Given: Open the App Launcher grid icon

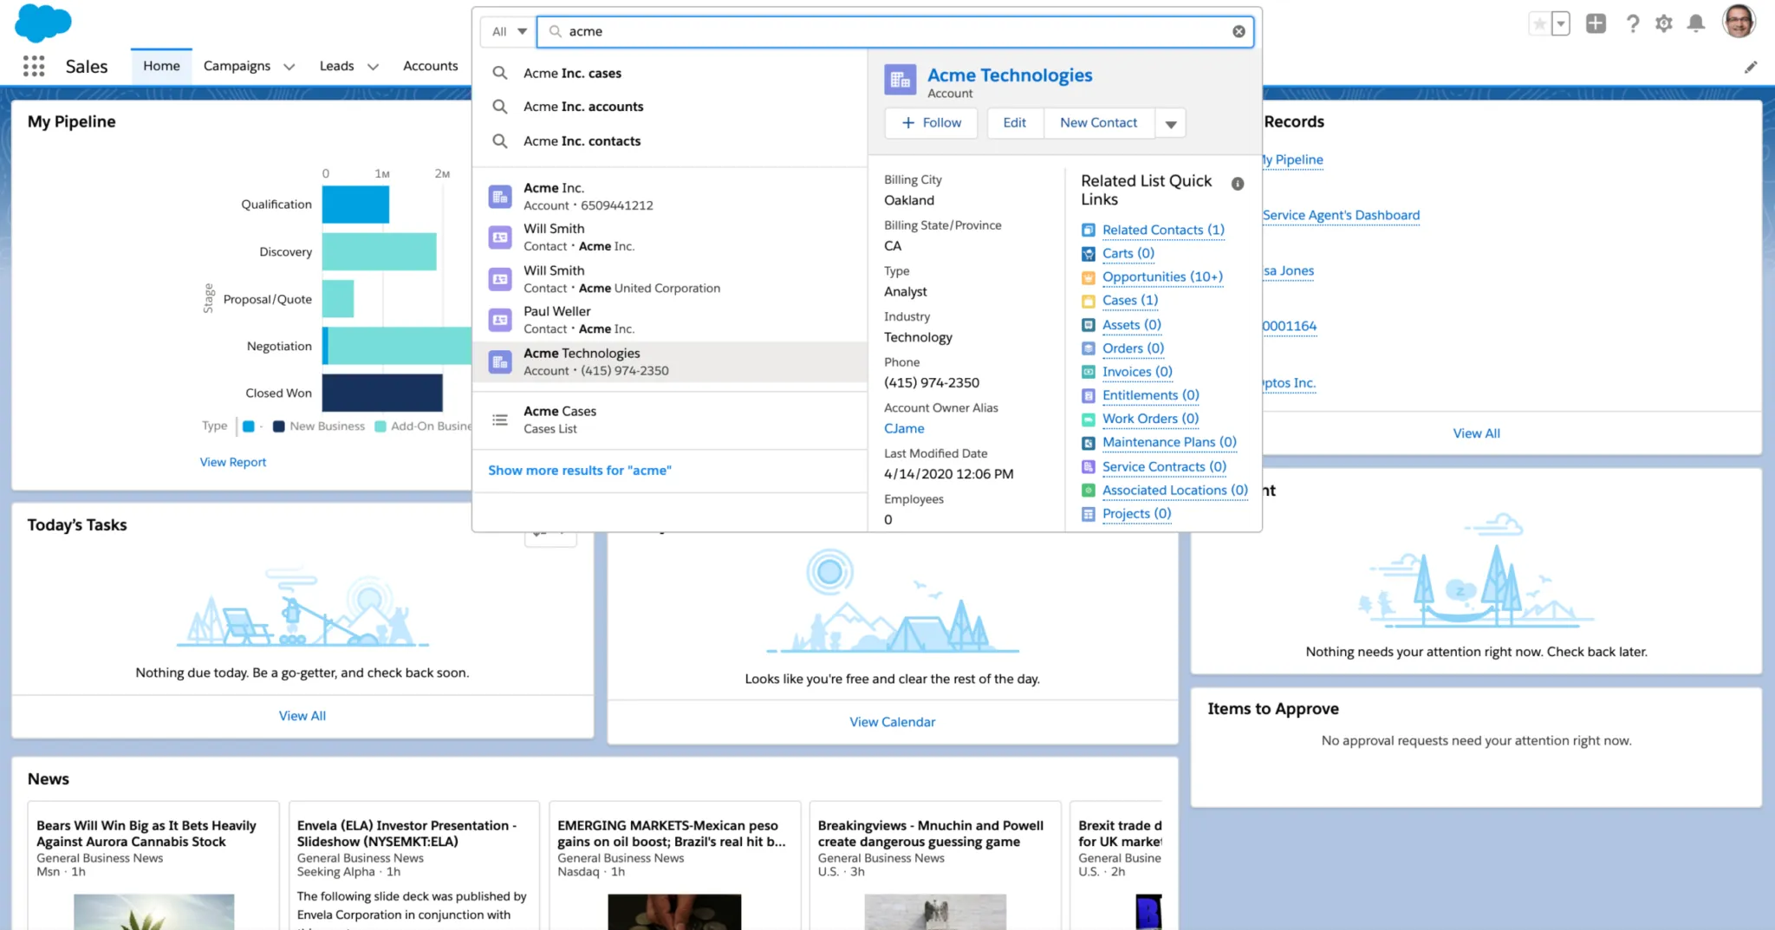Looking at the screenshot, I should point(33,66).
